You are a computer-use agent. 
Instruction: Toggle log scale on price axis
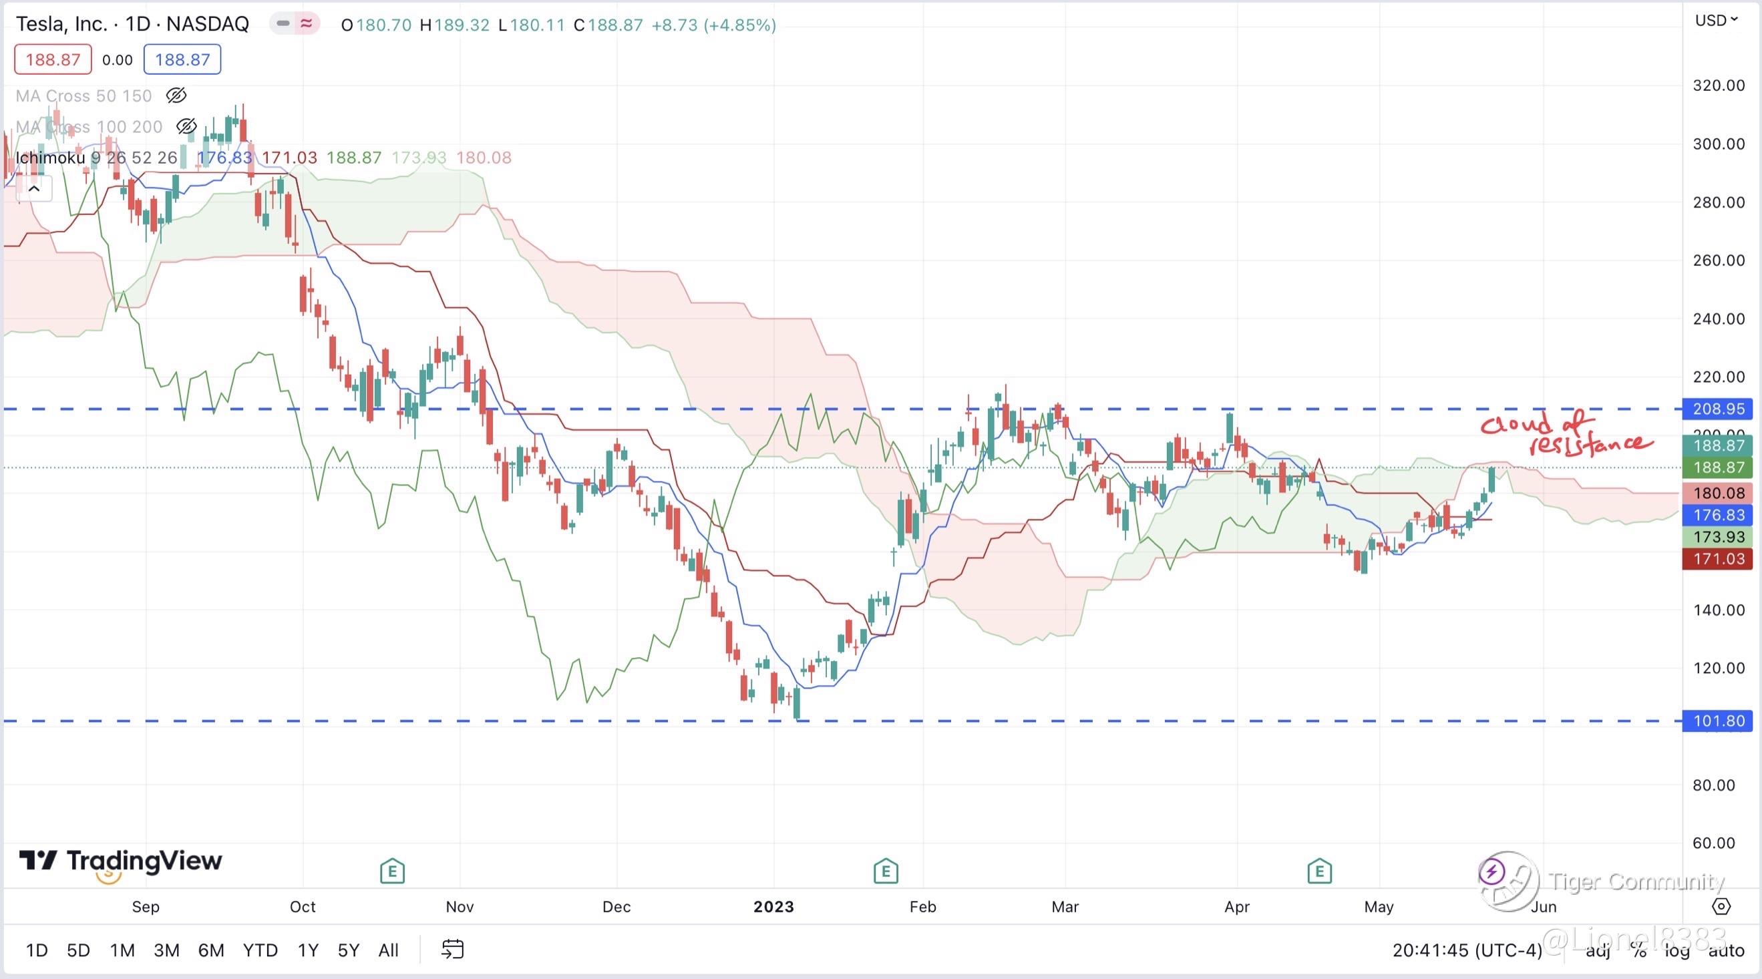1677,950
